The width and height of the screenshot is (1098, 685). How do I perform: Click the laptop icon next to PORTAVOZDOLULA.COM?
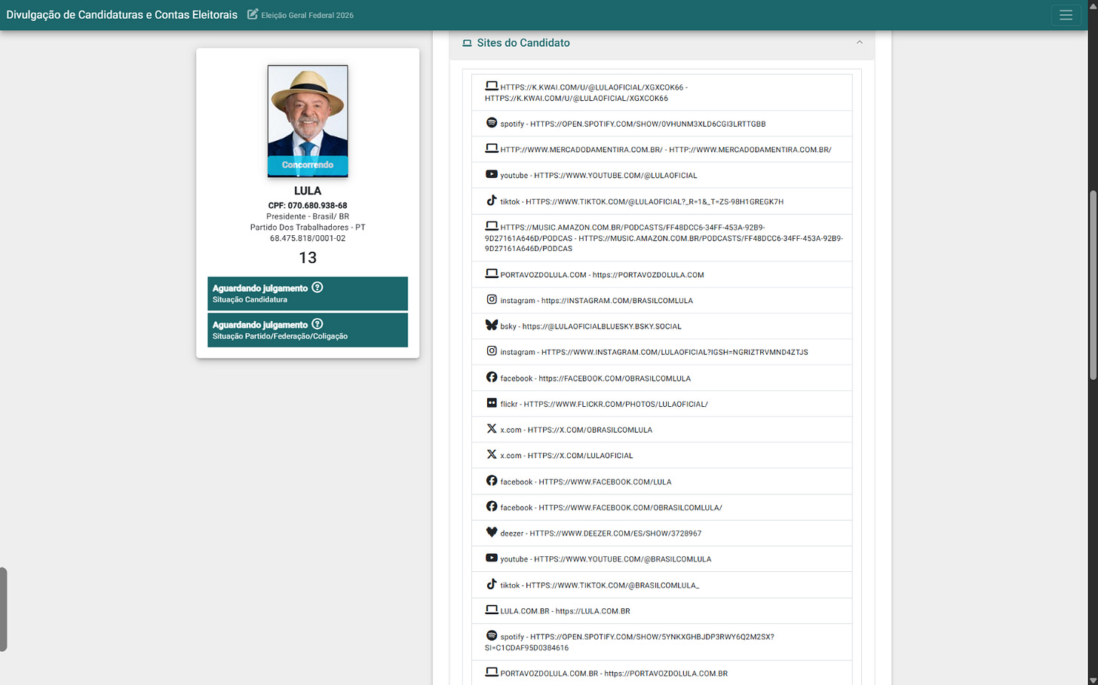pos(492,274)
